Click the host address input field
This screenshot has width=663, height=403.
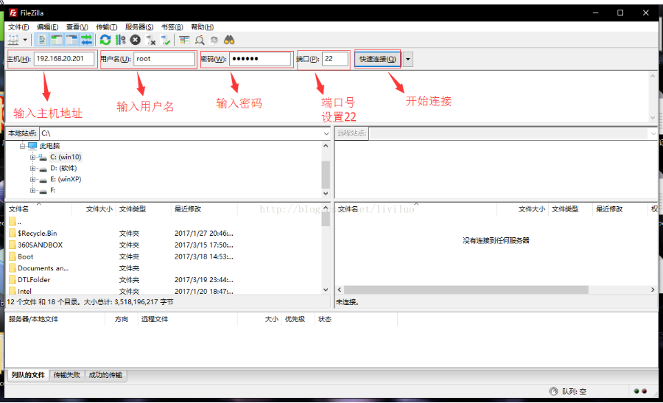coord(64,59)
